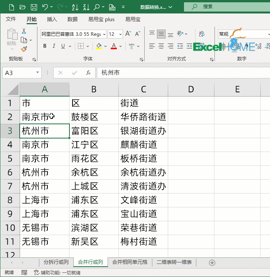Activate the Format Painter brush
The height and width of the screenshot is (277, 270).
[x=24, y=49]
